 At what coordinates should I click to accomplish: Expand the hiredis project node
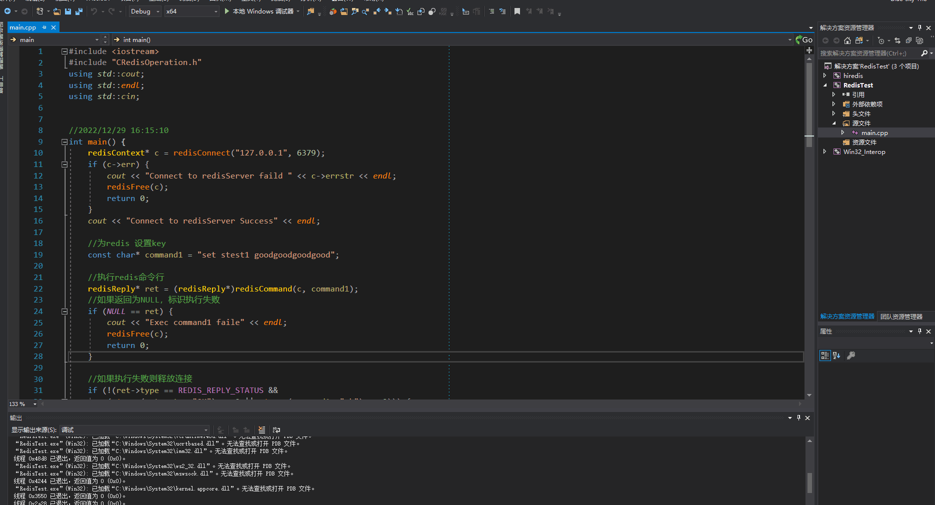pos(825,75)
